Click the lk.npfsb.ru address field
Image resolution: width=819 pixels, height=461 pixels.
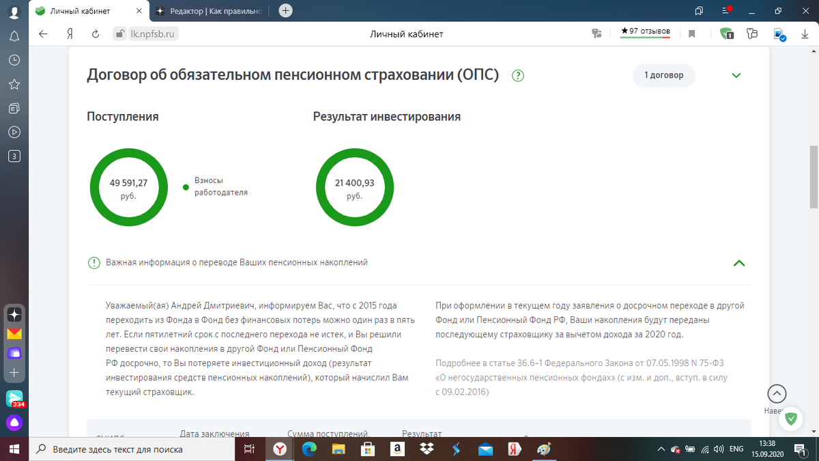(154, 33)
